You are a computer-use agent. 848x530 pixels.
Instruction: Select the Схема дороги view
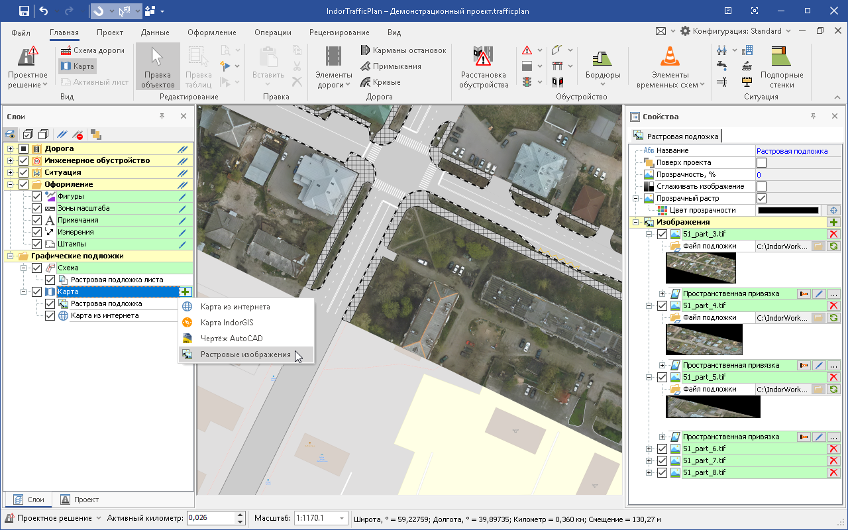click(x=93, y=50)
